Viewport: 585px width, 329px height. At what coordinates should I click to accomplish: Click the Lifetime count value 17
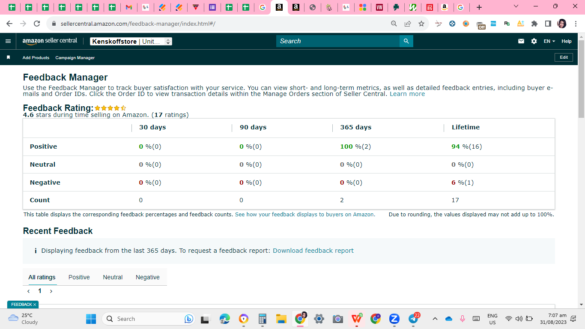[x=455, y=200]
